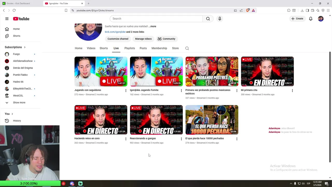Click the Home icon in sidebar
332x187 pixels.
pos(7,29)
